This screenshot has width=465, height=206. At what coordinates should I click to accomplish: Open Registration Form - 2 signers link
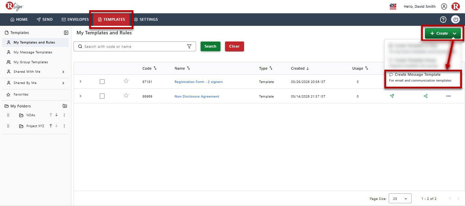(x=198, y=82)
